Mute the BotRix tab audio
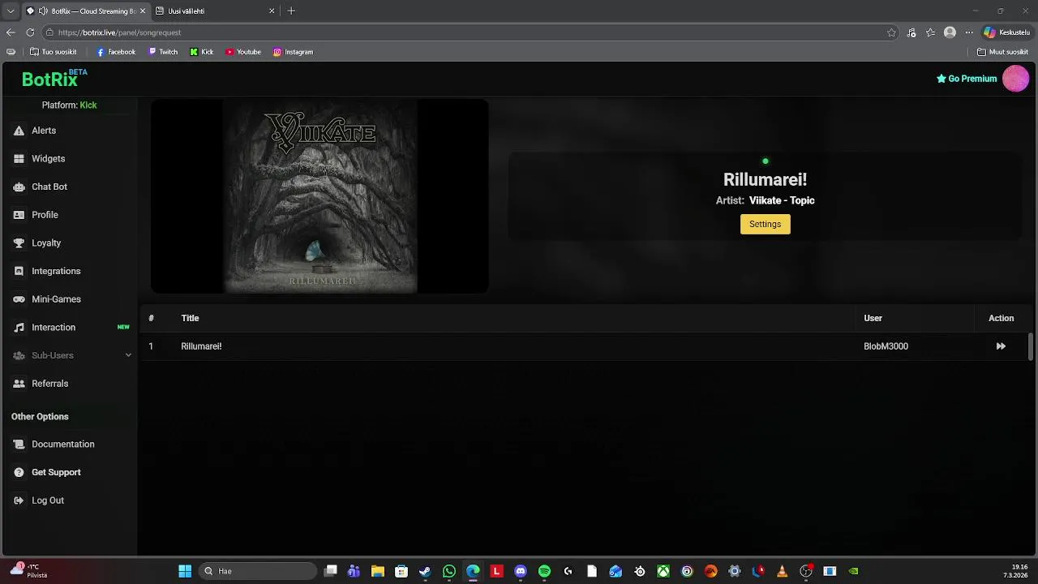 [x=43, y=11]
